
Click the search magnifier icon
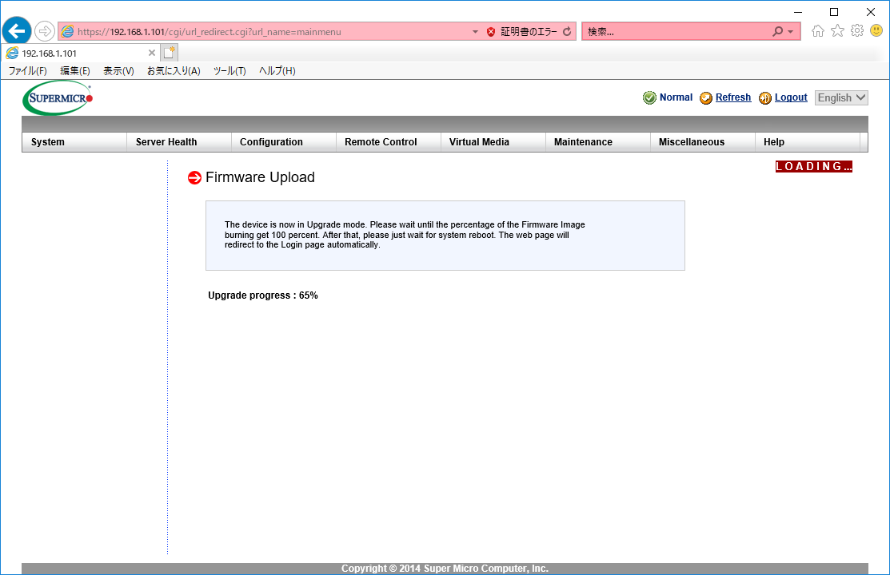click(778, 32)
